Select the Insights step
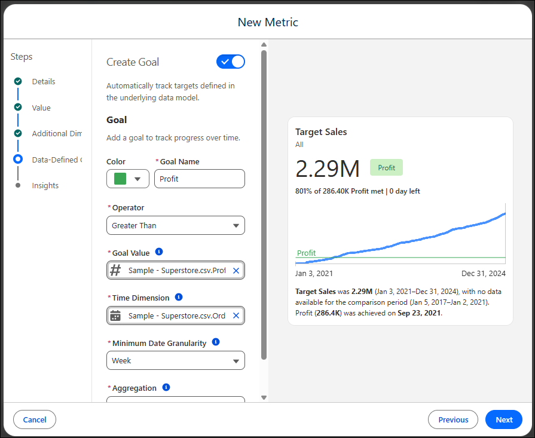This screenshot has width=535, height=438. tap(45, 186)
